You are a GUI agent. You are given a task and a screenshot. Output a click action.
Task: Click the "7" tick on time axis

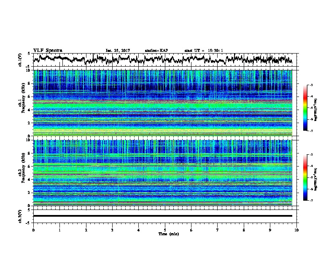pyautogui.click(x=218, y=230)
